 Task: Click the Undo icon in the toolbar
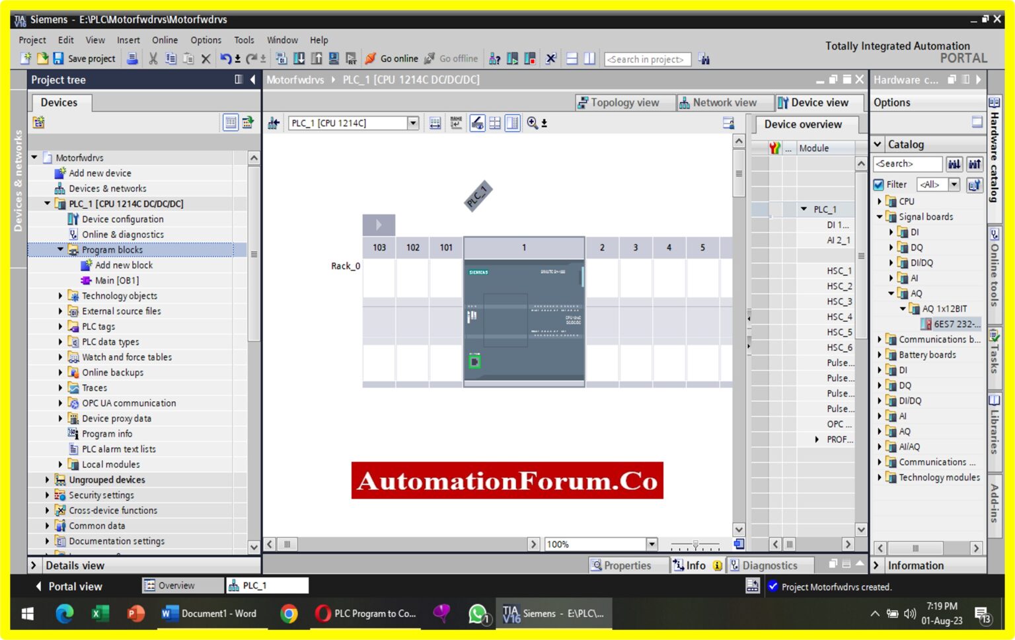pos(224,59)
